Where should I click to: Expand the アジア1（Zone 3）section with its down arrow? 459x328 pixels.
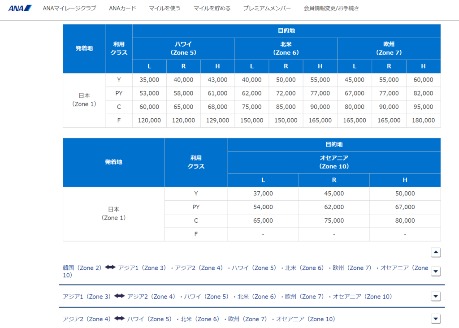pyautogui.click(x=435, y=296)
